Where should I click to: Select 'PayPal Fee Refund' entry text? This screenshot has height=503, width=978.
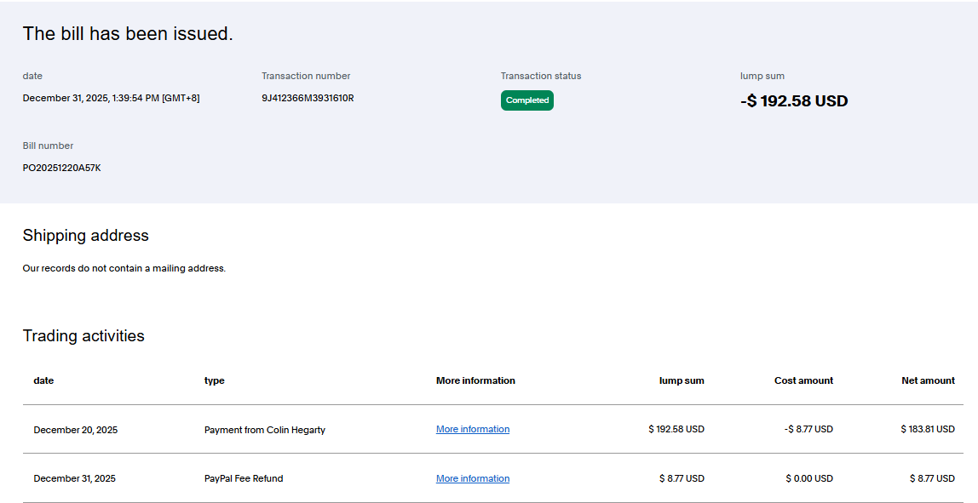pos(243,478)
